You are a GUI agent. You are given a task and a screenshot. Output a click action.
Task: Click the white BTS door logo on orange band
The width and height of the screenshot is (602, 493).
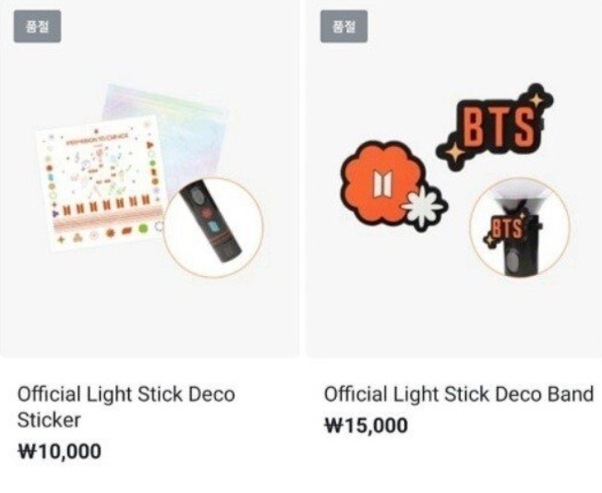383,184
